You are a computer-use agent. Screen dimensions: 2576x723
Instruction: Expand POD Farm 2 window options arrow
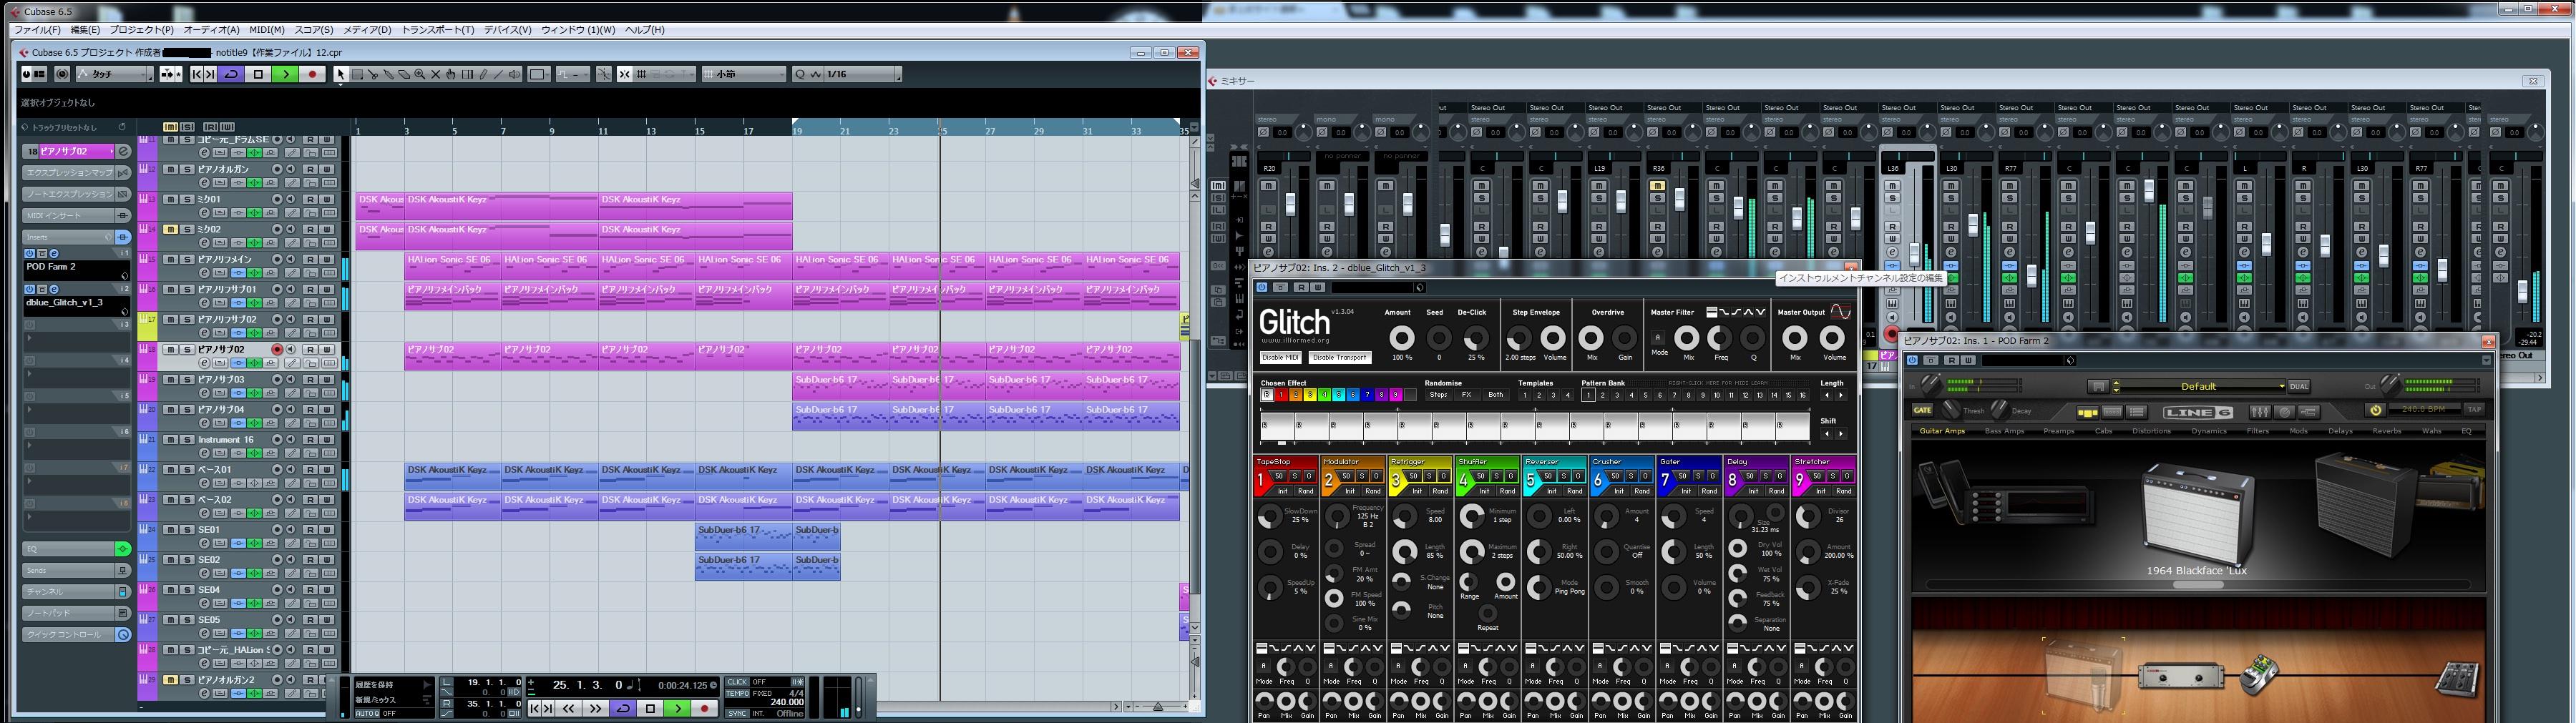pos(2486,361)
